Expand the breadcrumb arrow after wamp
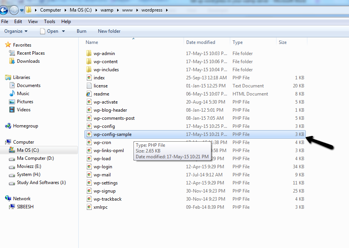This screenshot has width=349, height=248. click(x=118, y=10)
